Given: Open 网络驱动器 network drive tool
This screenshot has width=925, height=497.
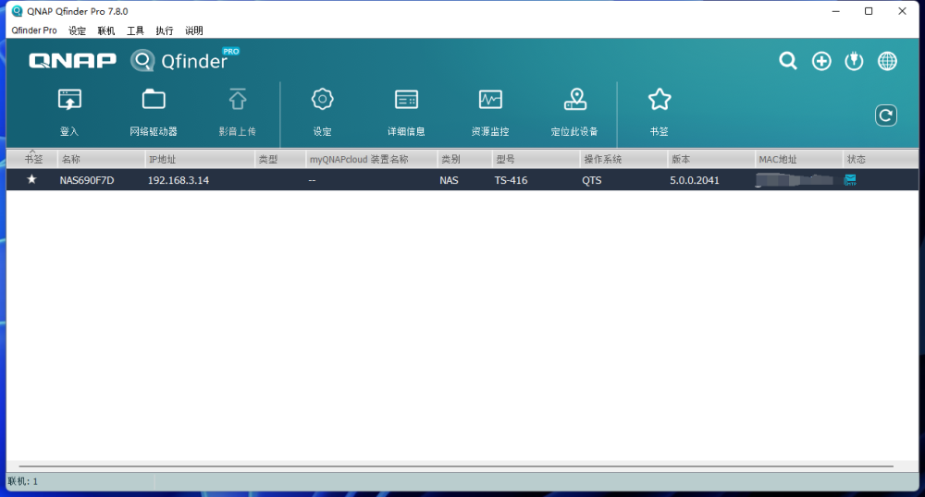Looking at the screenshot, I should pyautogui.click(x=154, y=113).
